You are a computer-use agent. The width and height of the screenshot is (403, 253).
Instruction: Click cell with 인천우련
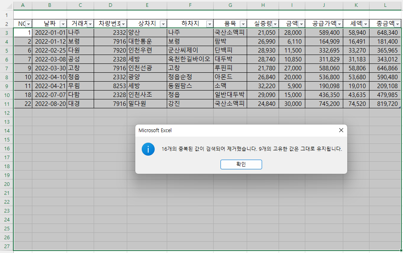pos(147,51)
